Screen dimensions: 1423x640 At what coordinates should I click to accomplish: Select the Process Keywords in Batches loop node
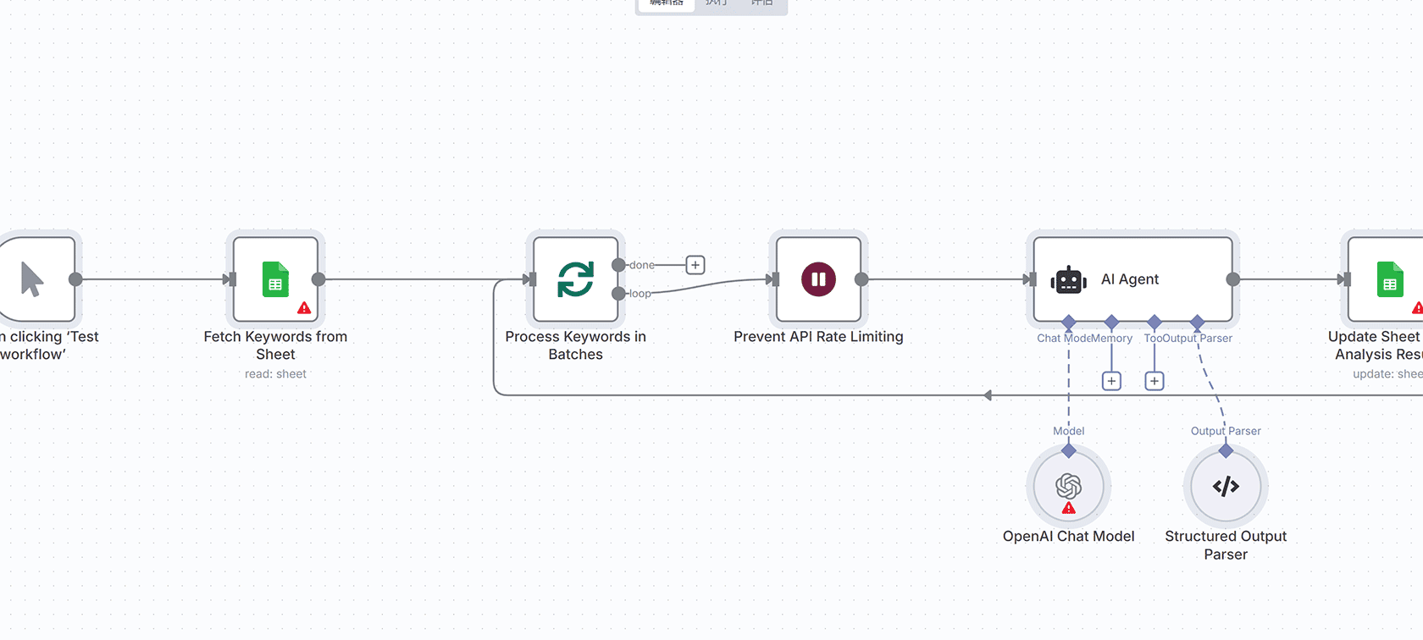575,279
